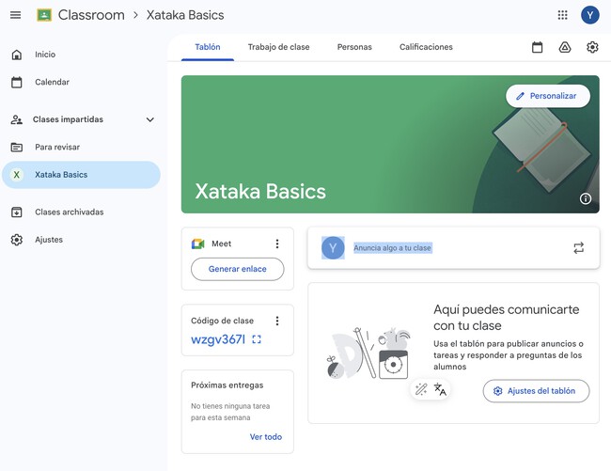Click the Personalizar banner button
Viewport: 611px width, 471px height.
pos(547,96)
